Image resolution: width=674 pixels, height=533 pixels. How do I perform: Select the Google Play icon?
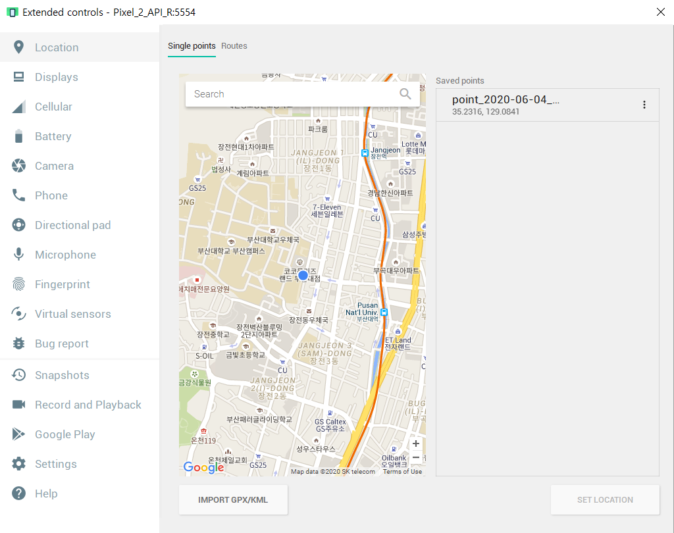coord(18,434)
